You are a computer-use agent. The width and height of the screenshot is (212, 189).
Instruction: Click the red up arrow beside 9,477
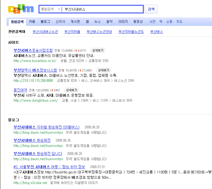[76, 51]
